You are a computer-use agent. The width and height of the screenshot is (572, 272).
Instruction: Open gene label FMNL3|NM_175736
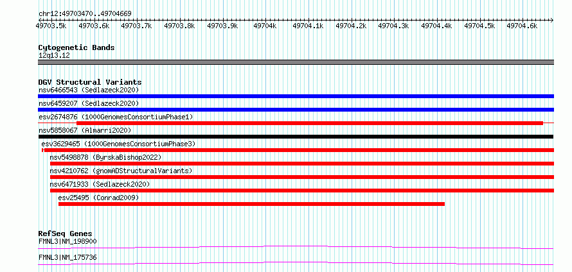coord(67,257)
